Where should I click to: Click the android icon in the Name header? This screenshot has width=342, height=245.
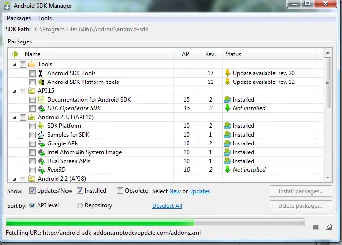(15, 54)
